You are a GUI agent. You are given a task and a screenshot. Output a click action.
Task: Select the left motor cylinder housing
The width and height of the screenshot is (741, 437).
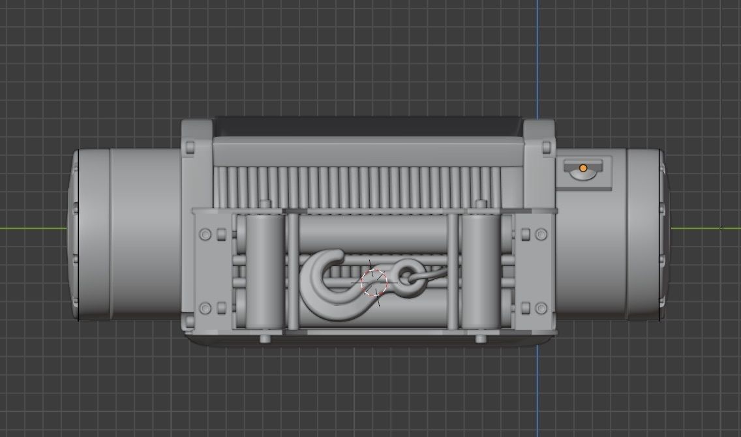click(x=125, y=234)
